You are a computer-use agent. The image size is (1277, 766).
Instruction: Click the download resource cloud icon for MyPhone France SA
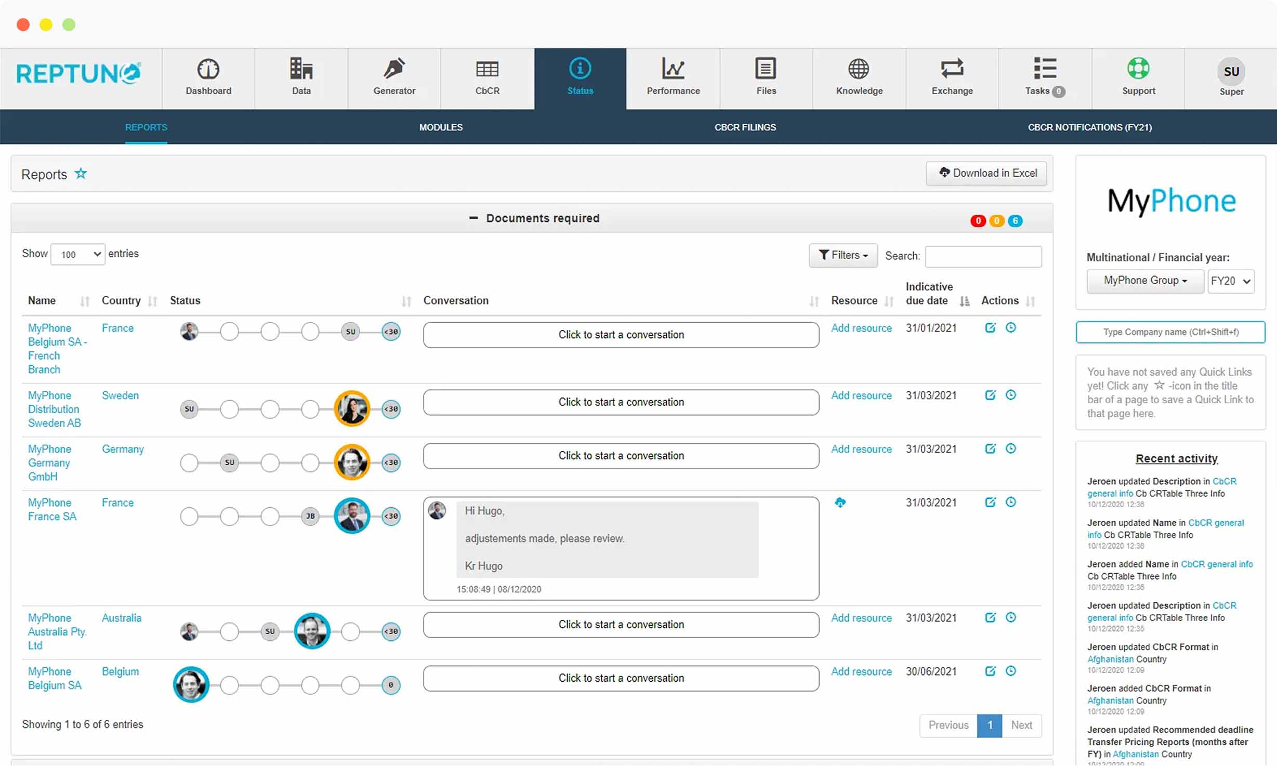[841, 503]
